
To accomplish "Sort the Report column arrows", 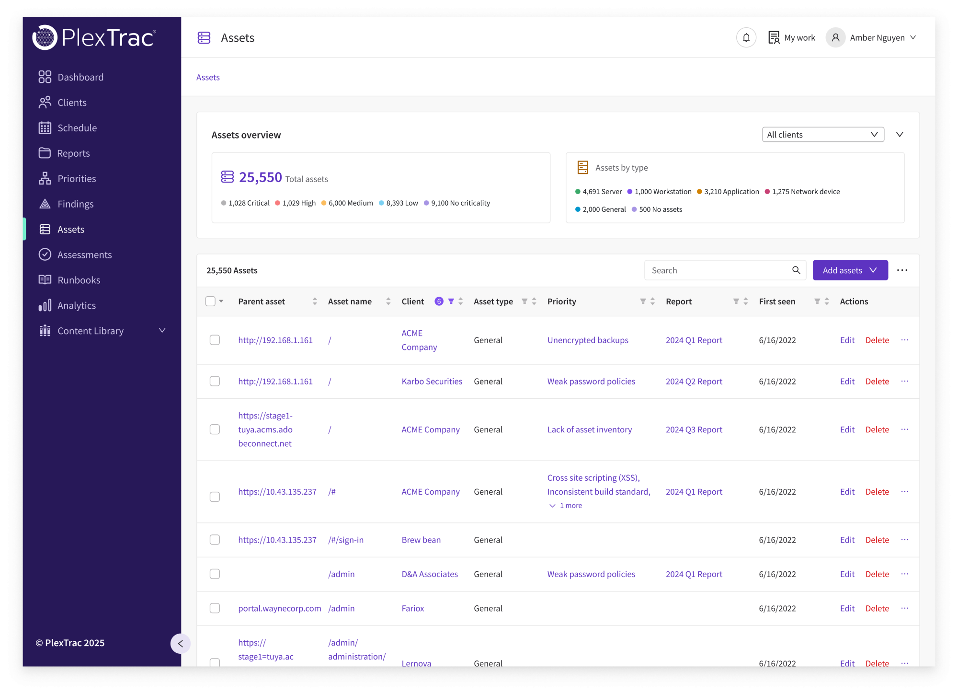I will (x=745, y=301).
